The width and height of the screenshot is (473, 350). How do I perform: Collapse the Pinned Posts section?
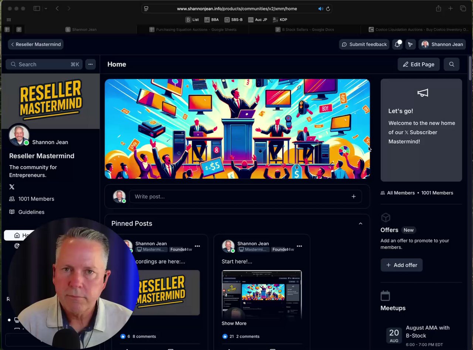tap(361, 223)
